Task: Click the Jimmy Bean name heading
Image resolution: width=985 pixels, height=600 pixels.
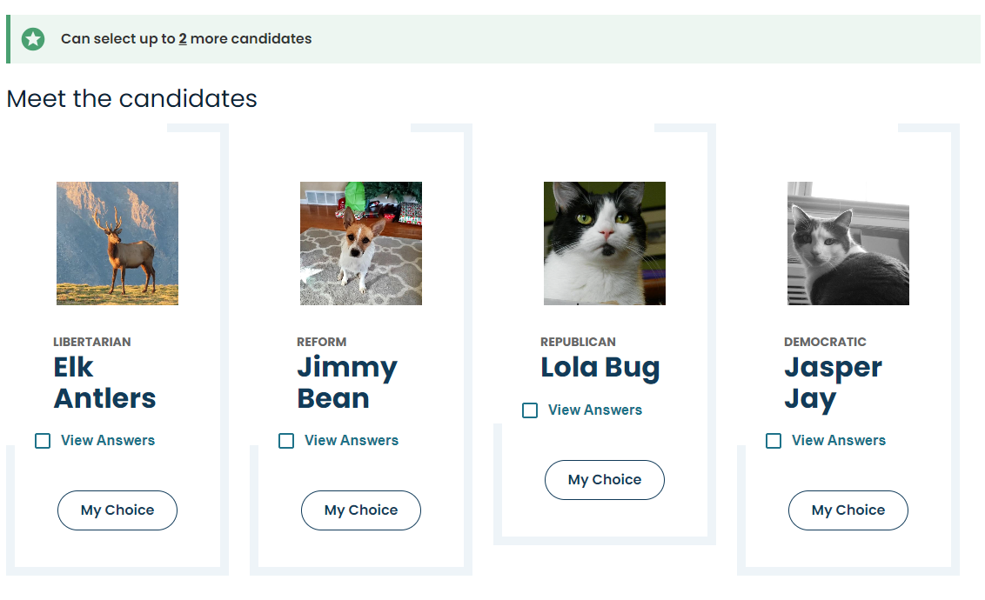Action: tap(347, 383)
